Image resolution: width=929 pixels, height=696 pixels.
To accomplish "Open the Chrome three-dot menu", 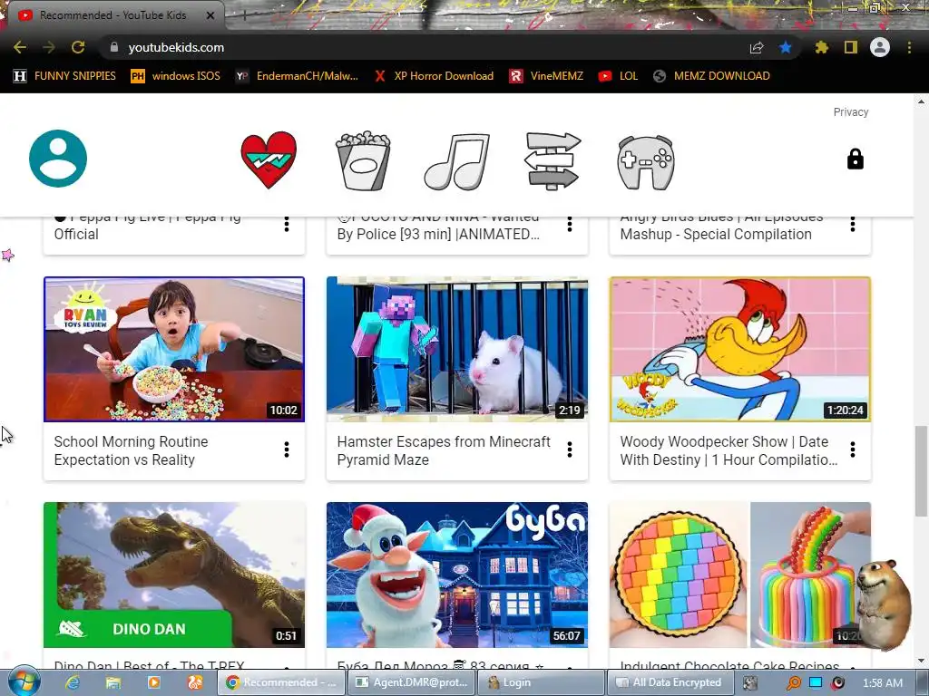I will [x=909, y=47].
